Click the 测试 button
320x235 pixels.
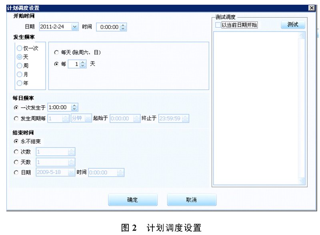(293, 25)
